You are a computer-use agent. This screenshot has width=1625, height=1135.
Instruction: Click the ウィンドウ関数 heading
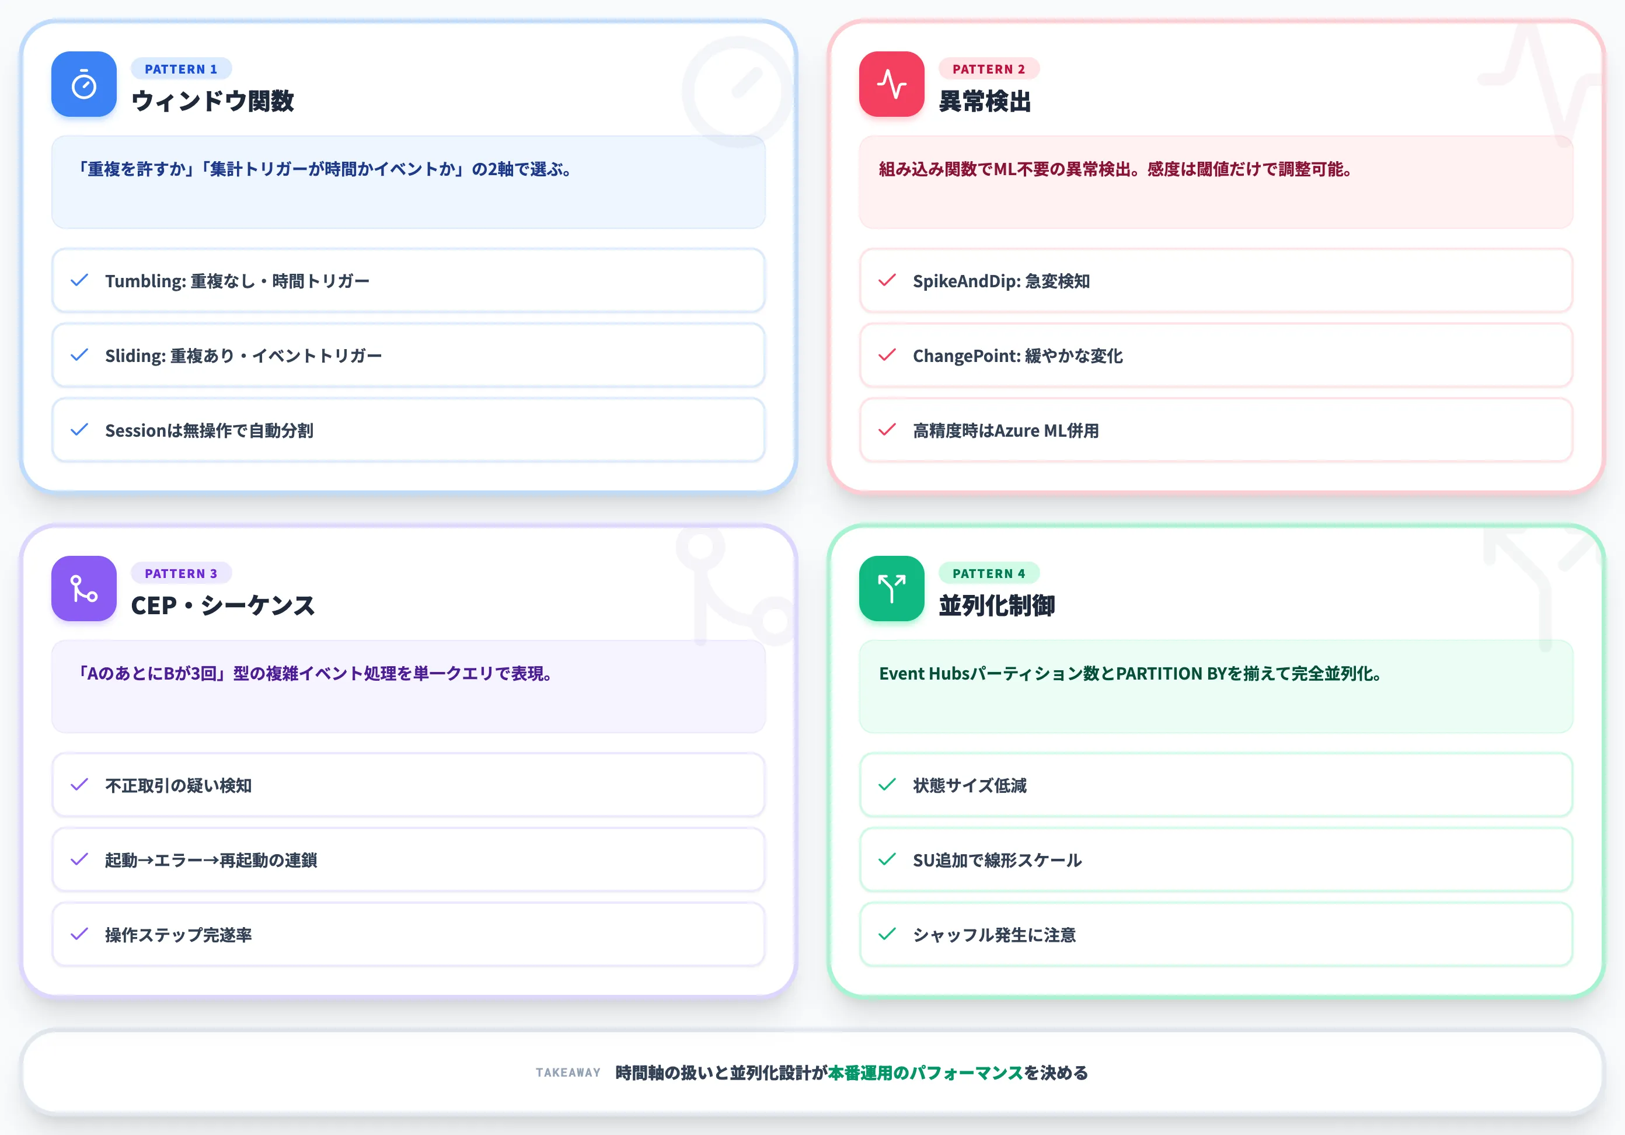[x=212, y=101]
